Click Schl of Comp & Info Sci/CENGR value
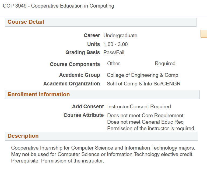207x173 pixels. click(143, 84)
